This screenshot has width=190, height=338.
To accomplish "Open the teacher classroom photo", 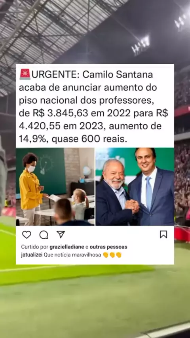I will tap(55, 187).
